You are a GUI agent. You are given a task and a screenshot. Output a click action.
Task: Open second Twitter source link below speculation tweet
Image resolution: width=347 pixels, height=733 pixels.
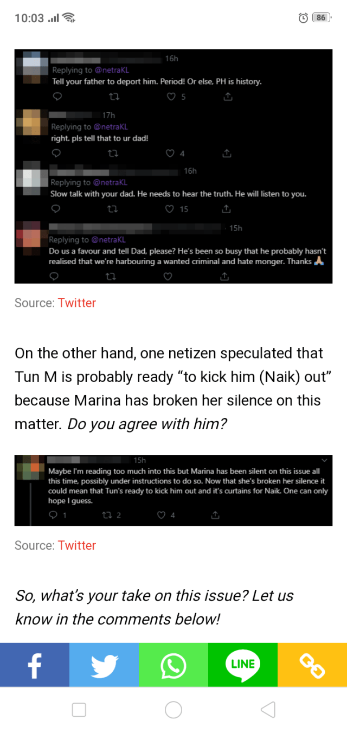(x=77, y=545)
